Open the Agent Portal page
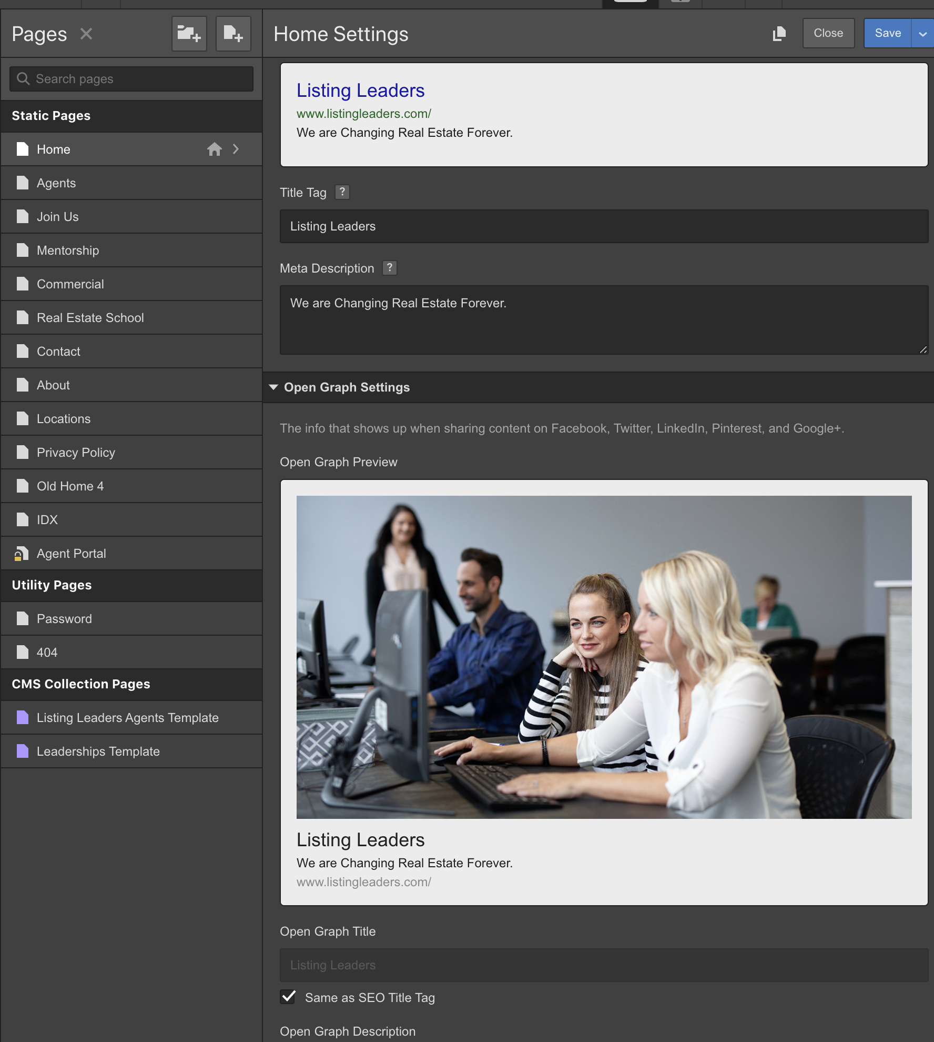The image size is (934, 1042). coord(131,554)
